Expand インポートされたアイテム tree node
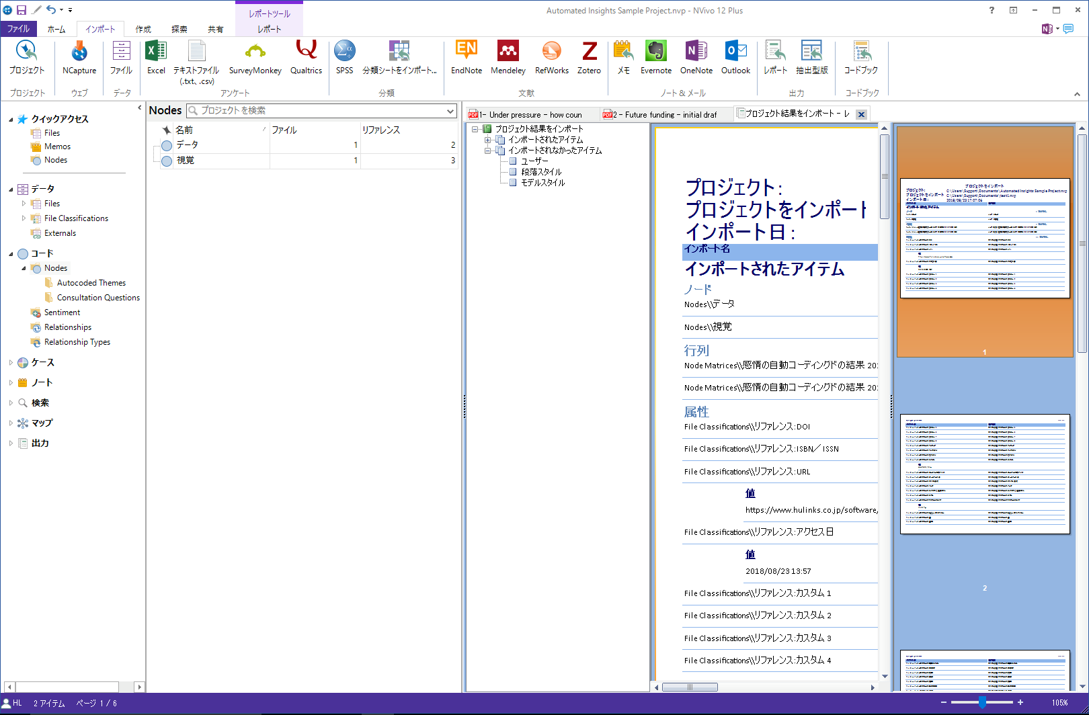Viewport: 1089px width, 715px height. [488, 140]
